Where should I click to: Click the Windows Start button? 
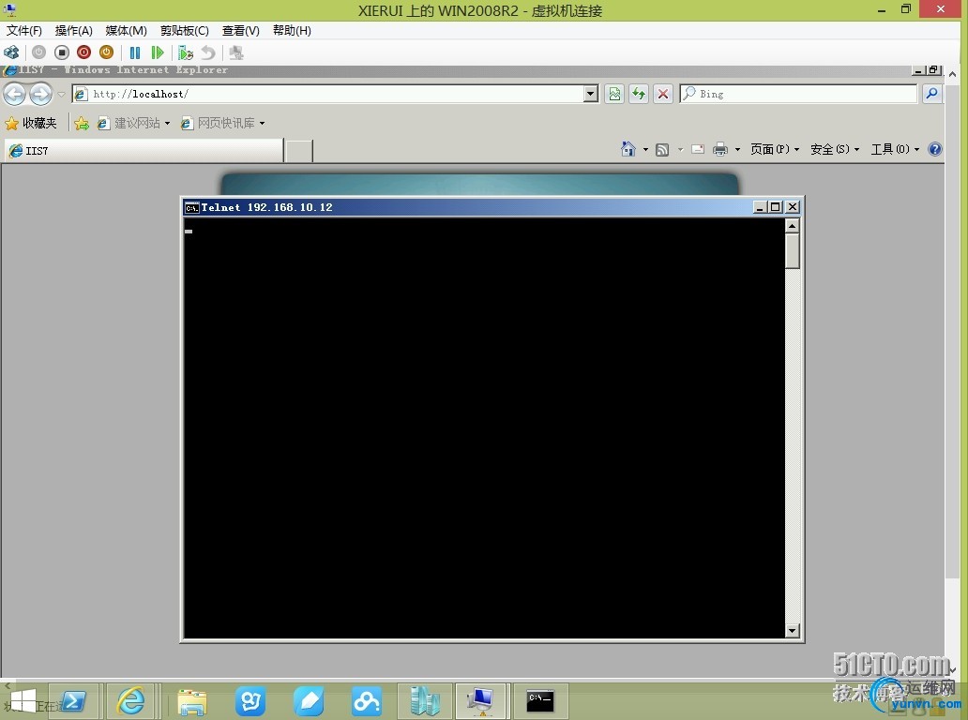[23, 701]
